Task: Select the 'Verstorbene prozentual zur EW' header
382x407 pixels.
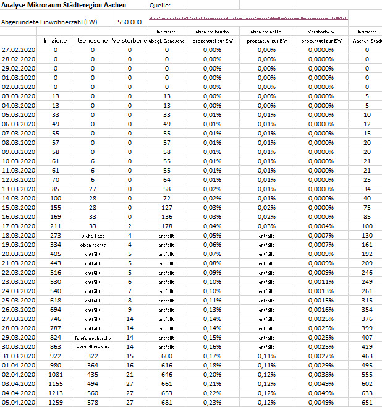Action: point(325,35)
